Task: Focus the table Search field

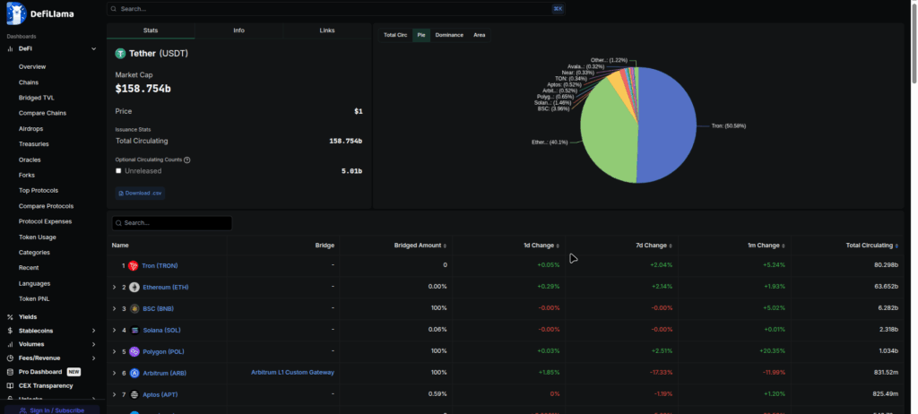Action: point(172,223)
